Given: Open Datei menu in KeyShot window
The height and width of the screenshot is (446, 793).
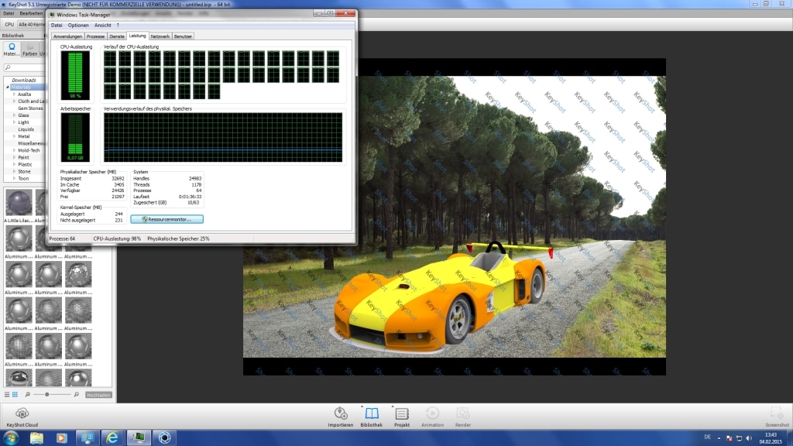Looking at the screenshot, I should (x=9, y=14).
